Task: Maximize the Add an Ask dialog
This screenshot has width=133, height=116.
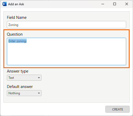Action: click(115, 4)
